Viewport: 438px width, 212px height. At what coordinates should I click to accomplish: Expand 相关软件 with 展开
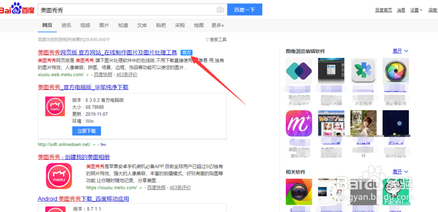click(x=401, y=172)
